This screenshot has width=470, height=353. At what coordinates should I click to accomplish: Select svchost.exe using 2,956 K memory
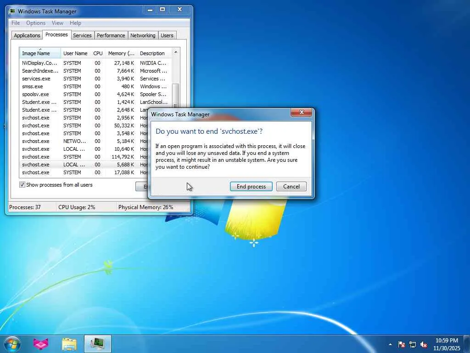(x=84, y=118)
